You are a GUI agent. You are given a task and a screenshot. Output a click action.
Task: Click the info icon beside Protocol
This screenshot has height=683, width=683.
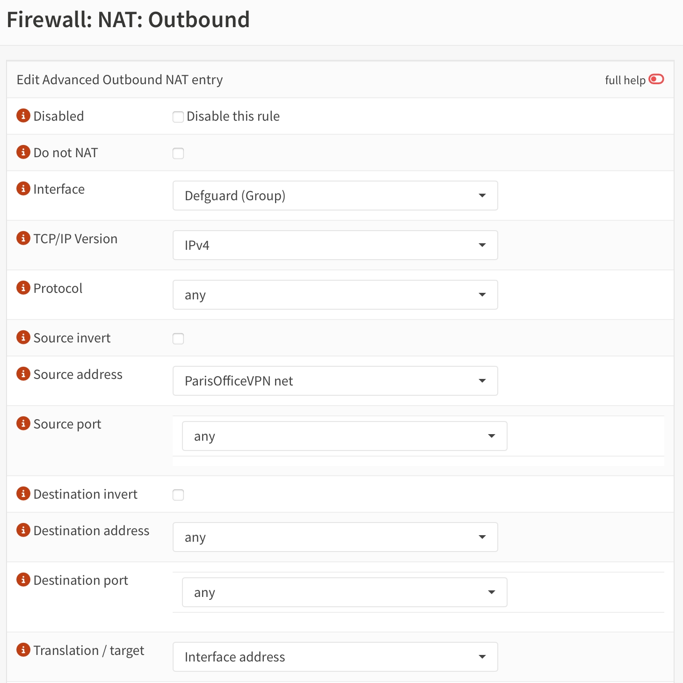23,288
